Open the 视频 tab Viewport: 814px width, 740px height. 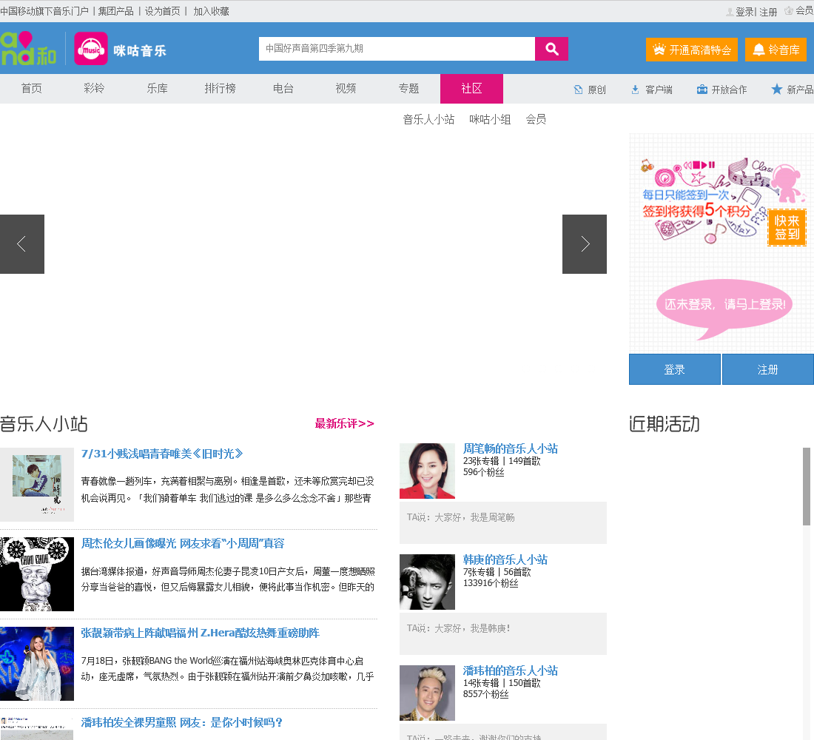coord(346,88)
